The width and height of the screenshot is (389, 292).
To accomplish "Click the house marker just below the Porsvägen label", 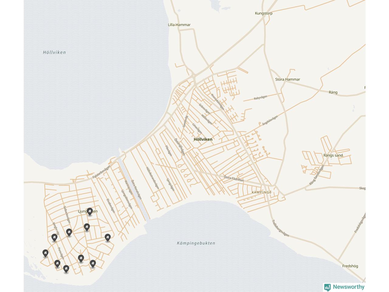I will (x=57, y=263).
